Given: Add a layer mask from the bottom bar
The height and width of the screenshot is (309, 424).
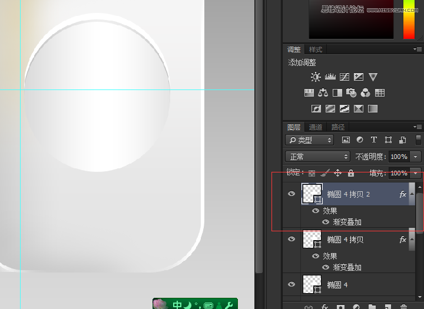Looking at the screenshot, I should pyautogui.click(x=340, y=307).
